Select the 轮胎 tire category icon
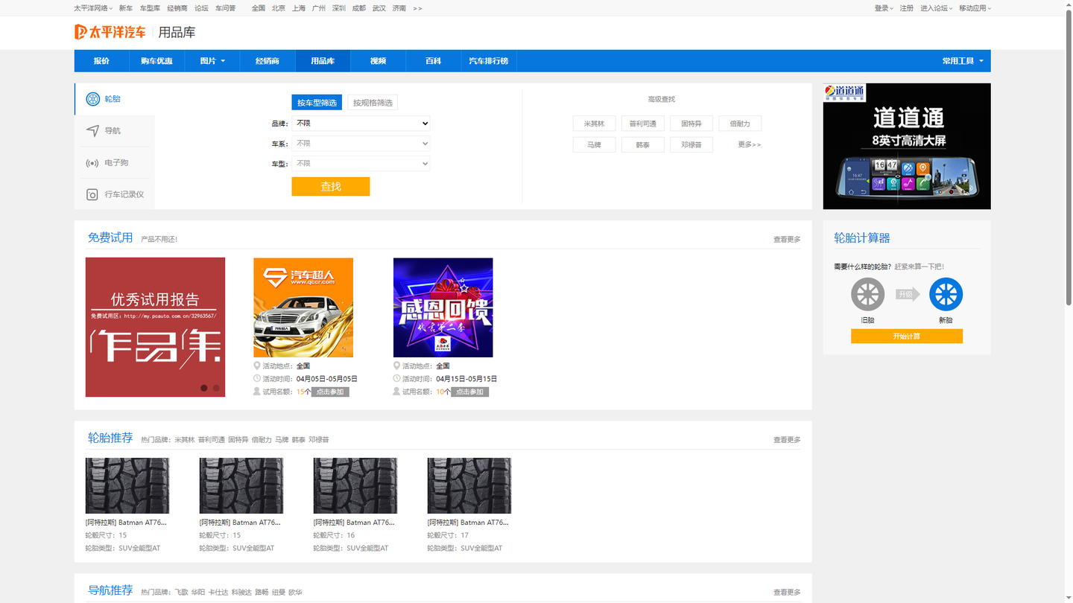 [93, 99]
